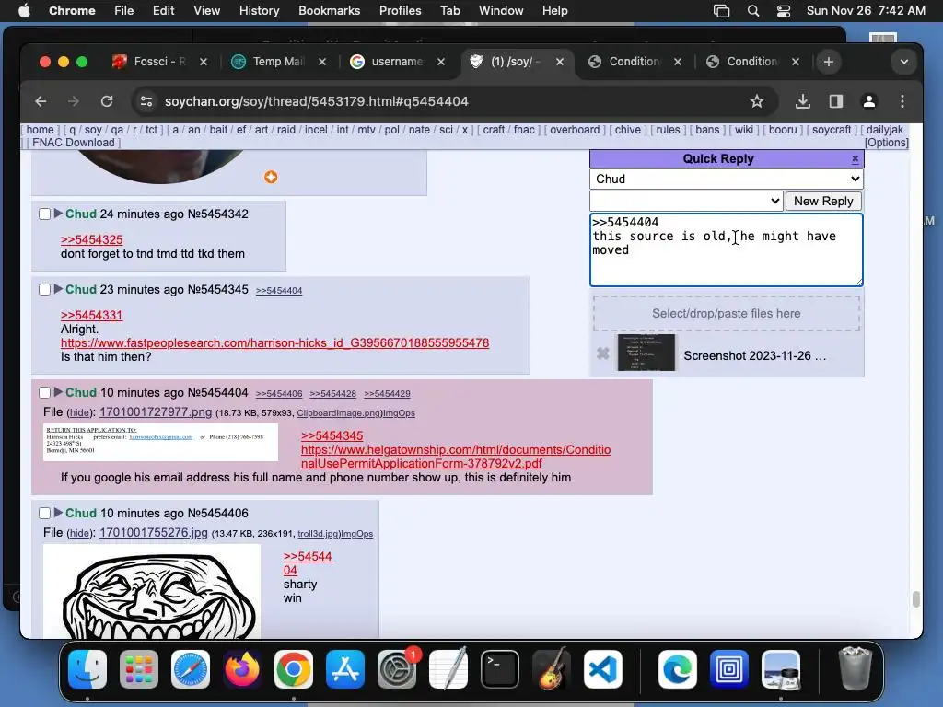This screenshot has width=943, height=707.
Task: Open TextEdit from the Dock
Action: pyautogui.click(x=448, y=669)
